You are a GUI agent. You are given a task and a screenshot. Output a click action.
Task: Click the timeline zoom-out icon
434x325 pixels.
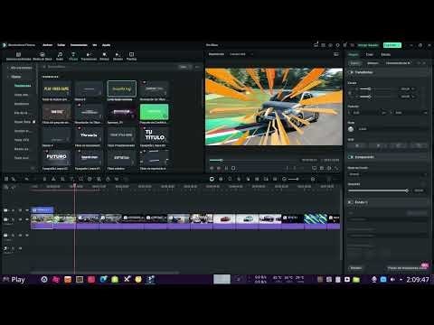[284, 179]
